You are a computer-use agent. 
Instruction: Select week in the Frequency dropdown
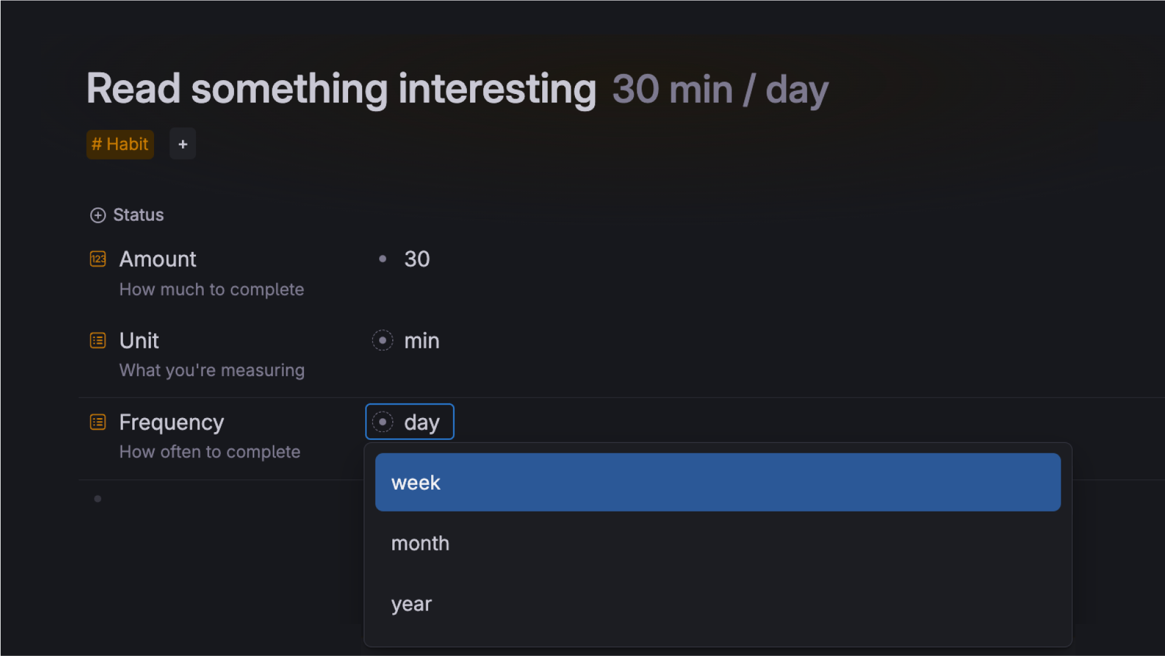click(717, 482)
